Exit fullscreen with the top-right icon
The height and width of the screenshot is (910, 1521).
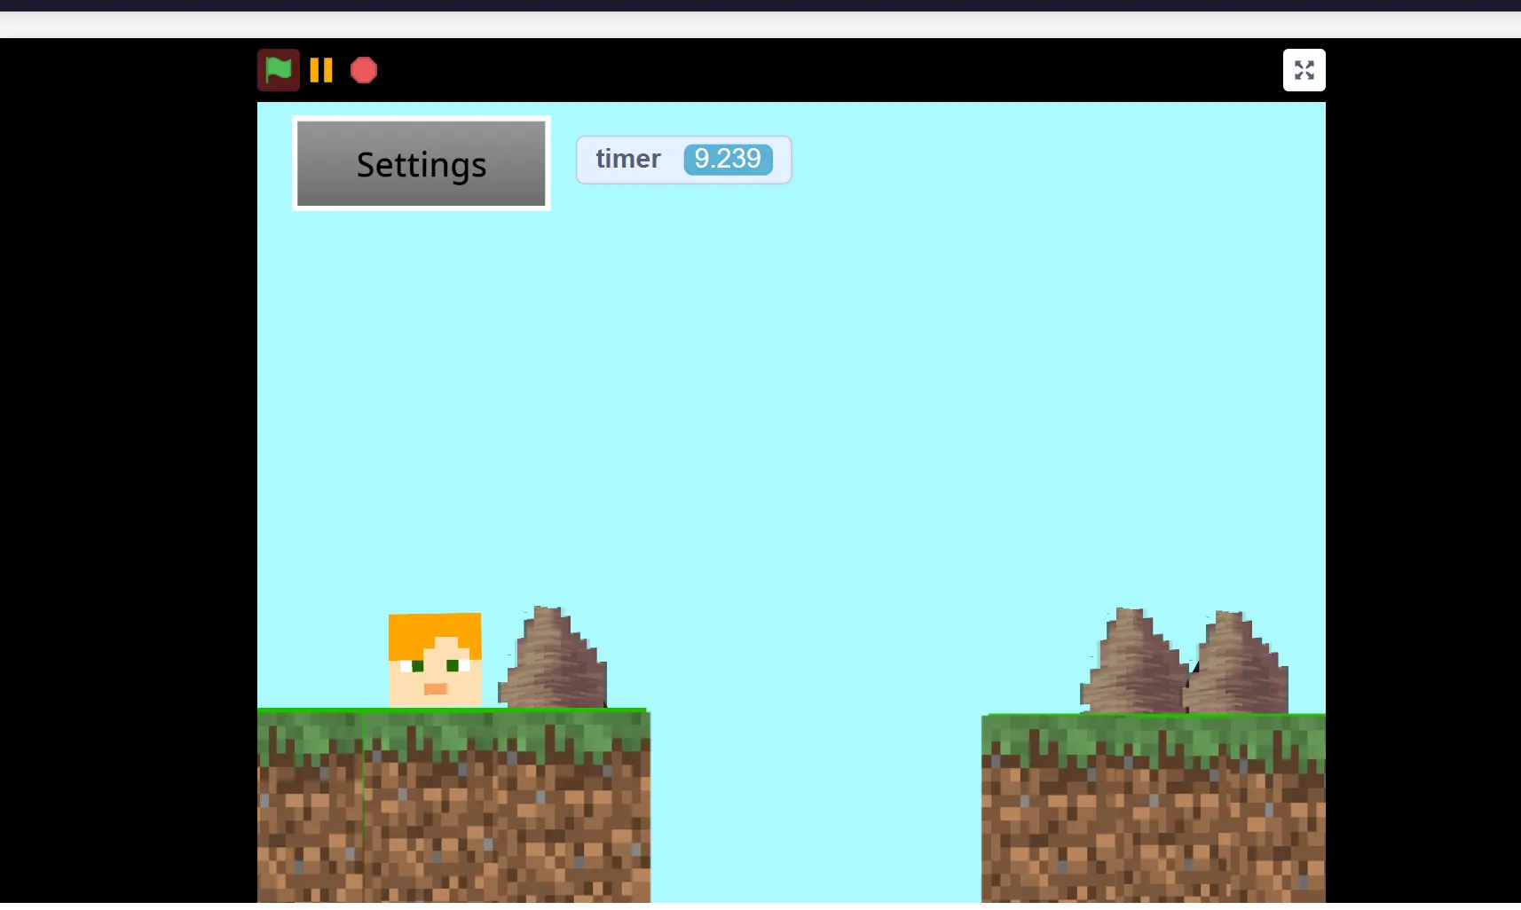pos(1304,70)
